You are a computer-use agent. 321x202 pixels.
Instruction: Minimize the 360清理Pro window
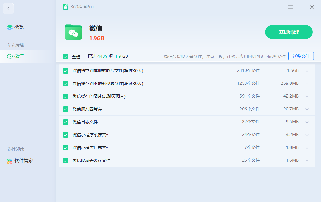point(301,7)
